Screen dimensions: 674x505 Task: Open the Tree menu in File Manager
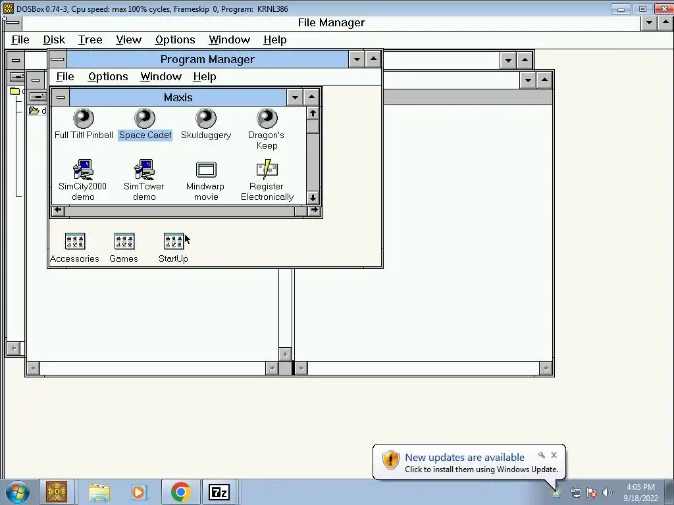click(90, 40)
